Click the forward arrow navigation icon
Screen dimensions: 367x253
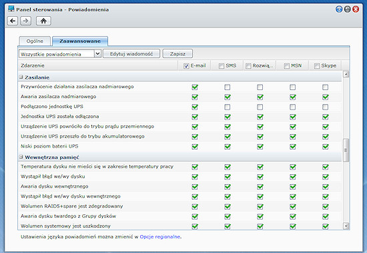[x=26, y=21]
